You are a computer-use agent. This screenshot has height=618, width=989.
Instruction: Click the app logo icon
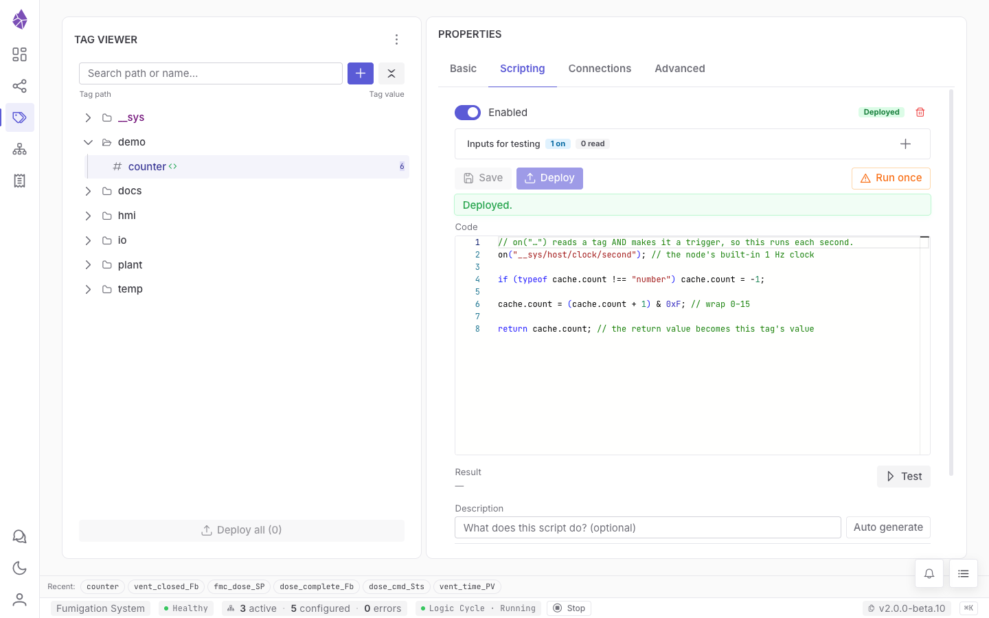tap(20, 19)
